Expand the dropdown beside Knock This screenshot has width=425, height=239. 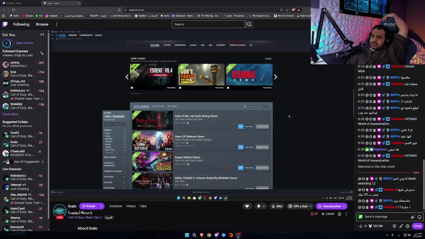[x=101, y=206]
